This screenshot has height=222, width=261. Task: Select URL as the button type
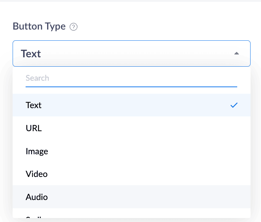pyautogui.click(x=34, y=128)
